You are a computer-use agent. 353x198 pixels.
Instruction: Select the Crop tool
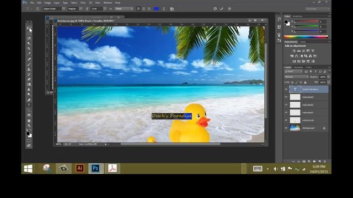point(29,48)
